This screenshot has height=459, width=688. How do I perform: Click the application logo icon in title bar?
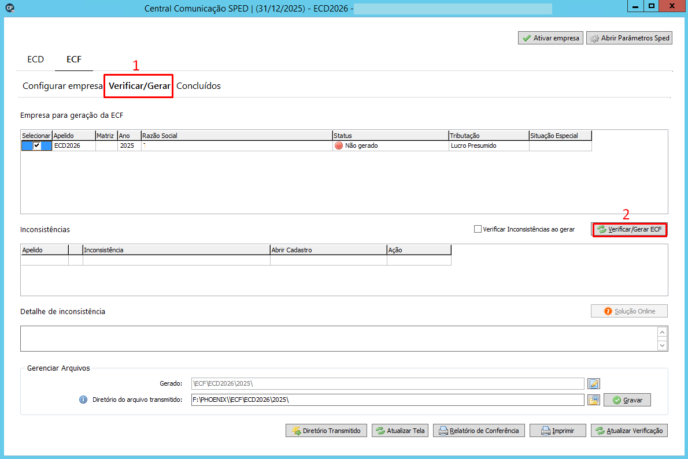(10, 8)
